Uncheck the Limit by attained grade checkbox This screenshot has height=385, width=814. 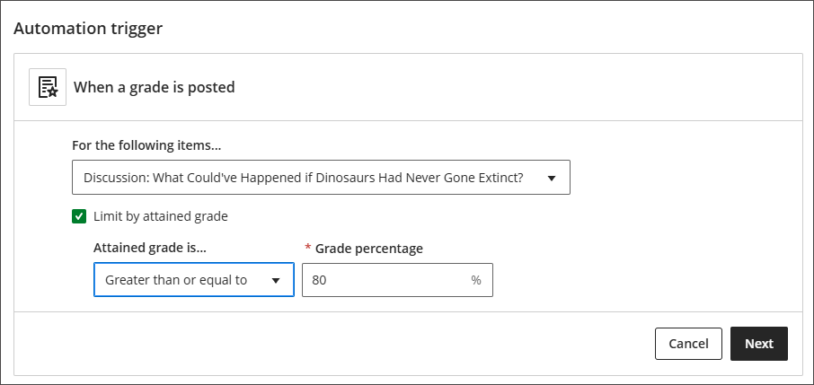[80, 216]
